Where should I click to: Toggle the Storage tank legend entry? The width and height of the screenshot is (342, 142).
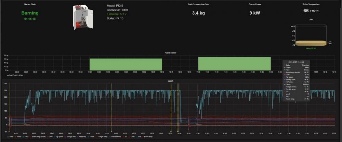70,137
